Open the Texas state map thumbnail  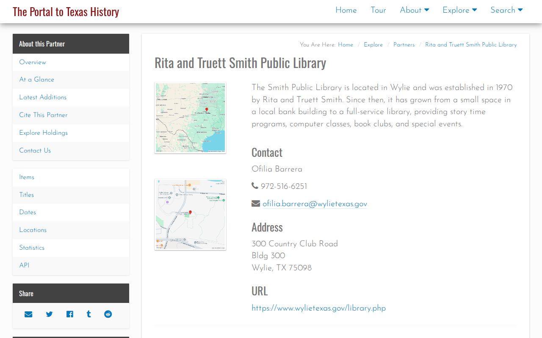(190, 118)
